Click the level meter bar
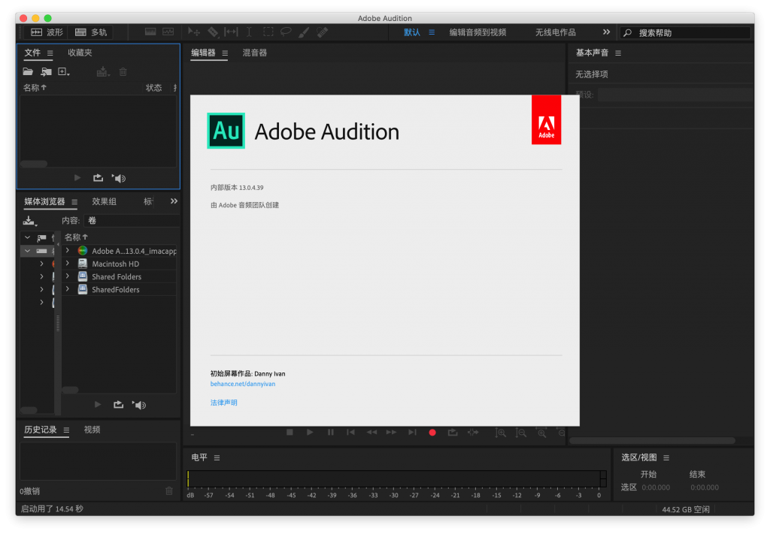This screenshot has width=770, height=534. tap(397, 478)
